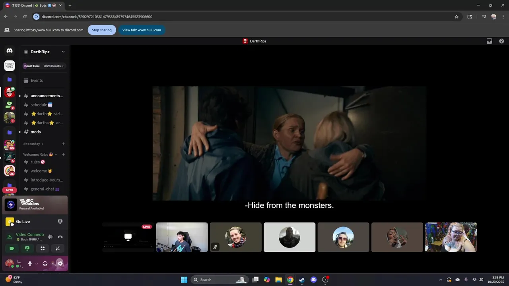The width and height of the screenshot is (509, 286).
Task: Open the Inbox icon in Discord header
Action: pos(490,41)
